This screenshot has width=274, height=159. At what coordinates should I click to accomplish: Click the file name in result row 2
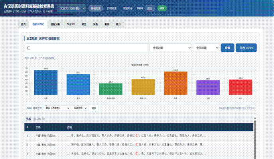(45, 145)
